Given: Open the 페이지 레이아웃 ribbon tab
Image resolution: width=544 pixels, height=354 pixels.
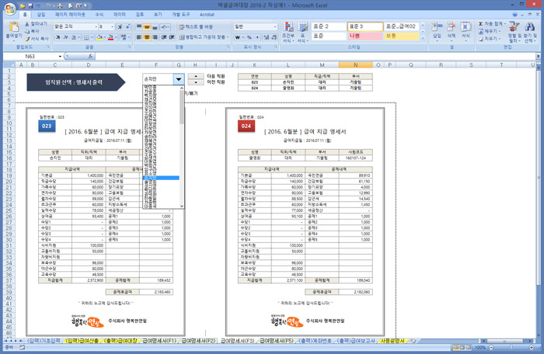Looking at the screenshot, I should (x=70, y=15).
